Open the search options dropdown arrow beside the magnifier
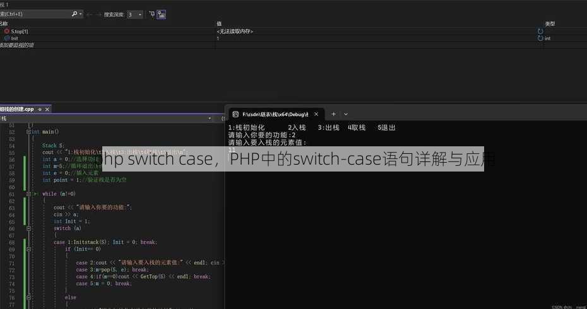 (x=81, y=15)
